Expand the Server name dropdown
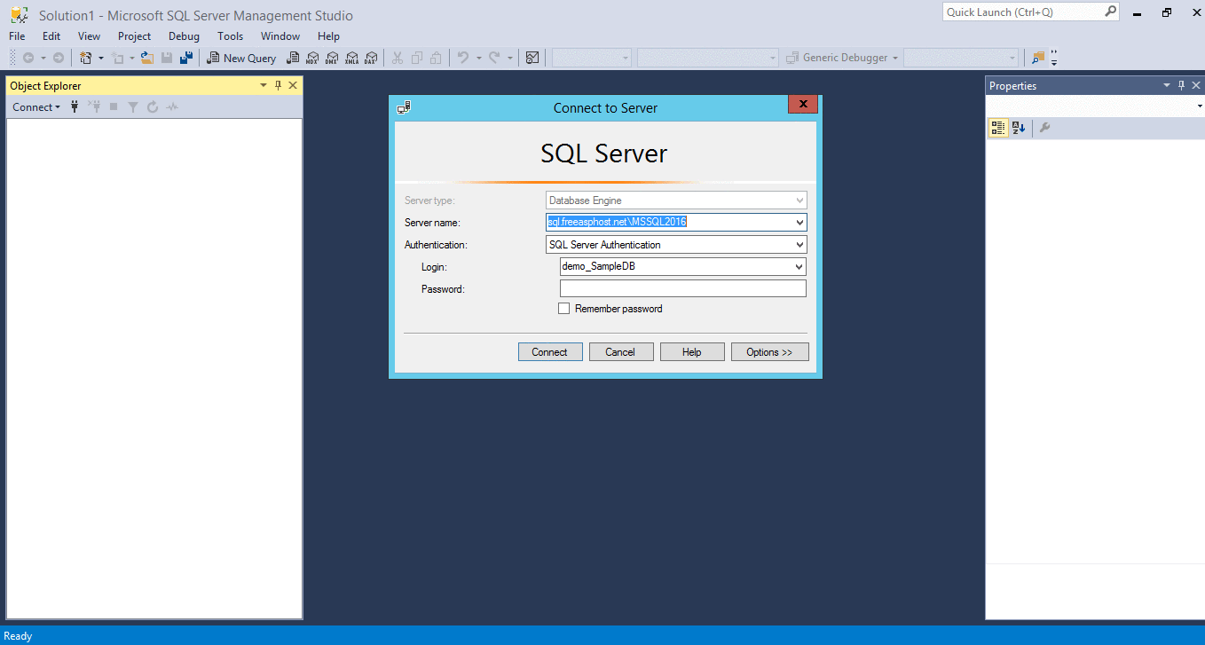 [799, 222]
